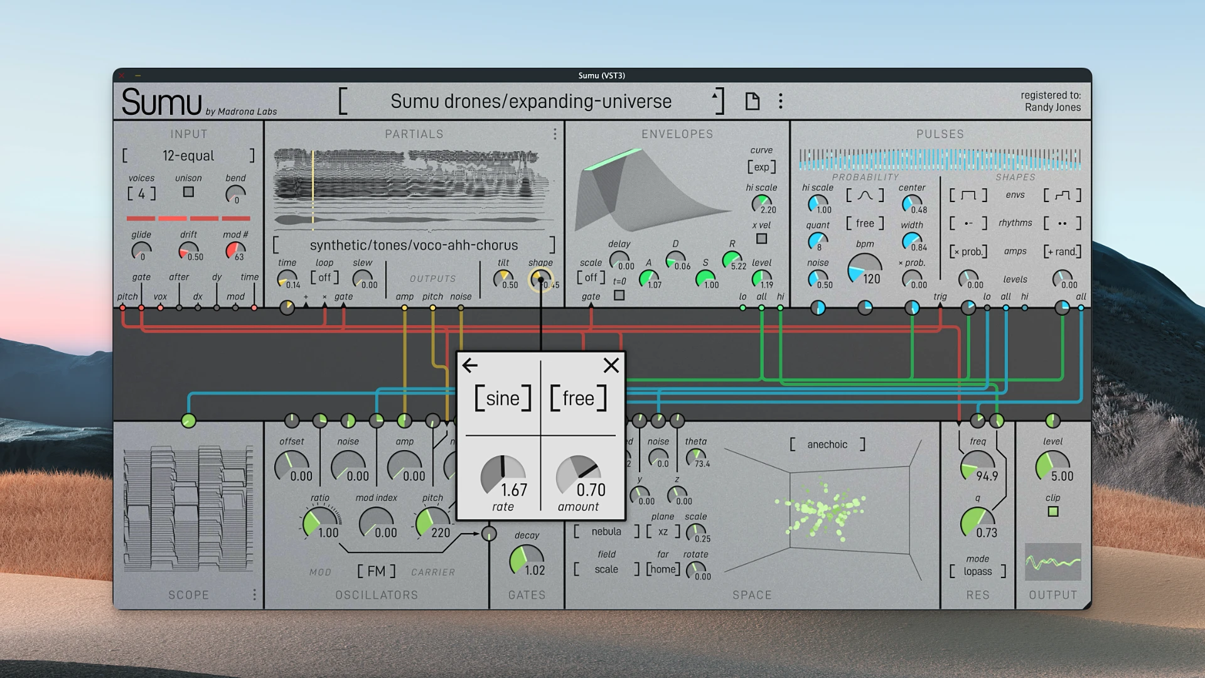Open the PARTIALS panel three-dot menu
The width and height of the screenshot is (1205, 678).
click(555, 134)
